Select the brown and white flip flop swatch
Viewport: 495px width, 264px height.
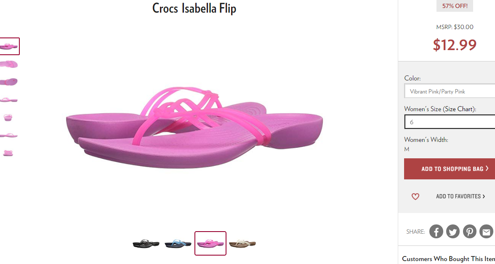(242, 243)
